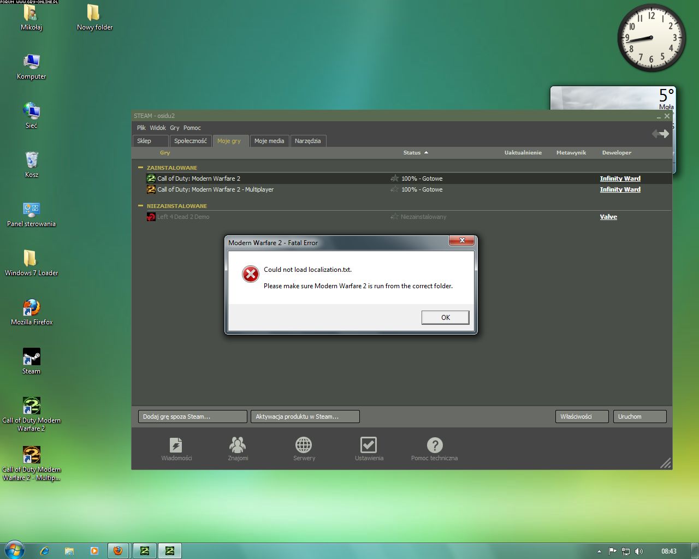Viewport: 699px width, 559px height.
Task: Click the Uruchom button
Action: coord(639,417)
